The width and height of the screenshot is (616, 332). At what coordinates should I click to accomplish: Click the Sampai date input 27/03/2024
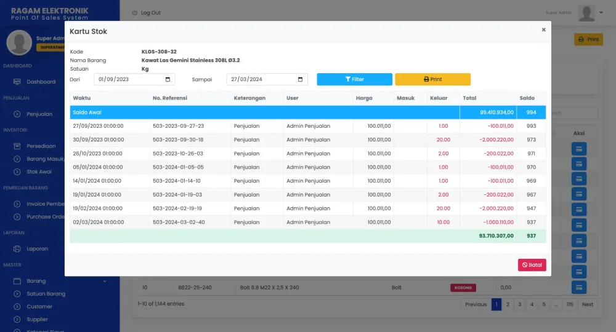tap(267, 79)
